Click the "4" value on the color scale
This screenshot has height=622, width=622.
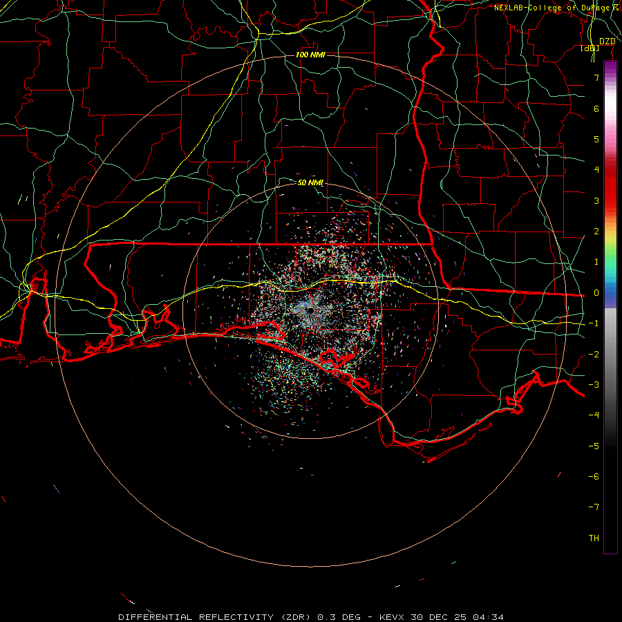[596, 170]
